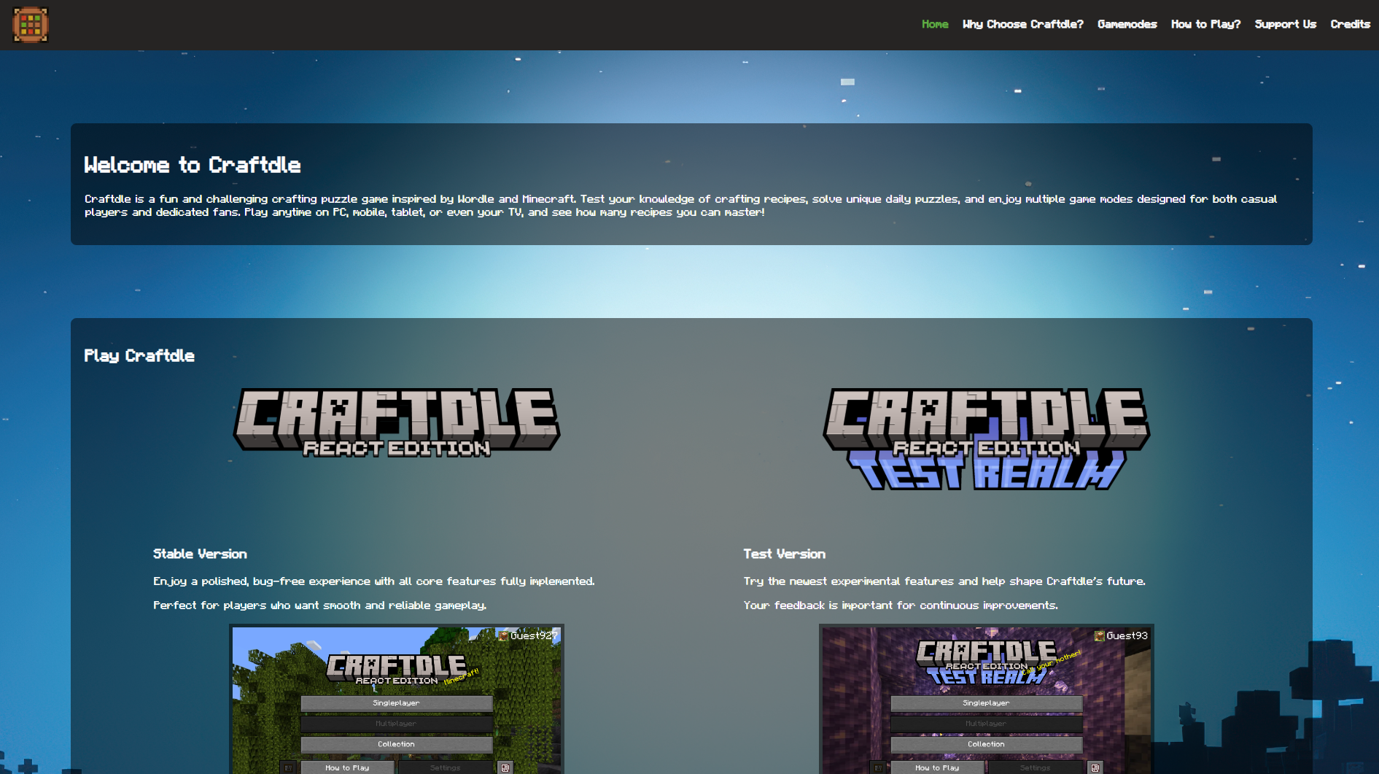1379x774 pixels.
Task: Open the How to Play? nav link
Action: tap(1205, 24)
